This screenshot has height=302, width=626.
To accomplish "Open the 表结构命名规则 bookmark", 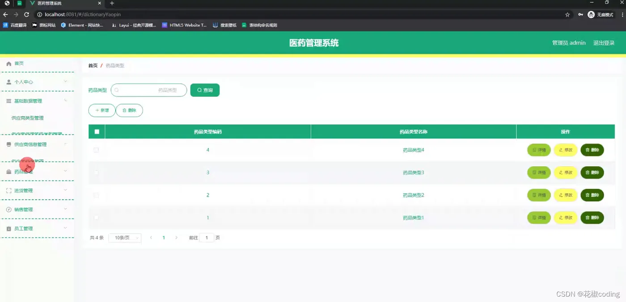I will [x=259, y=25].
